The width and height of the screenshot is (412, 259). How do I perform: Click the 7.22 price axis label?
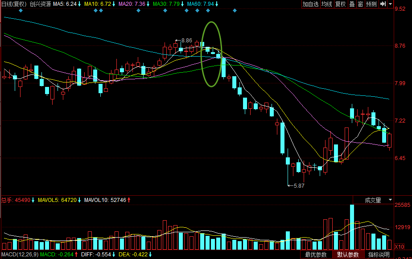[x=400, y=121]
